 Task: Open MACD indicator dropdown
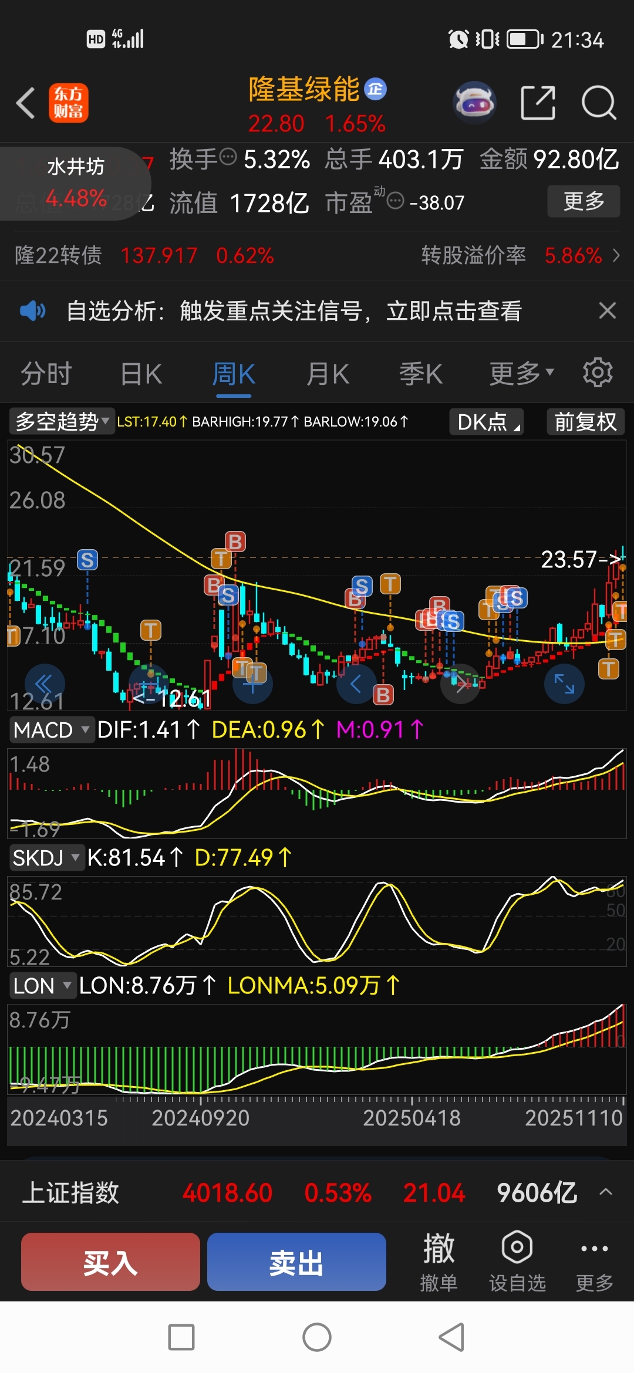(52, 730)
